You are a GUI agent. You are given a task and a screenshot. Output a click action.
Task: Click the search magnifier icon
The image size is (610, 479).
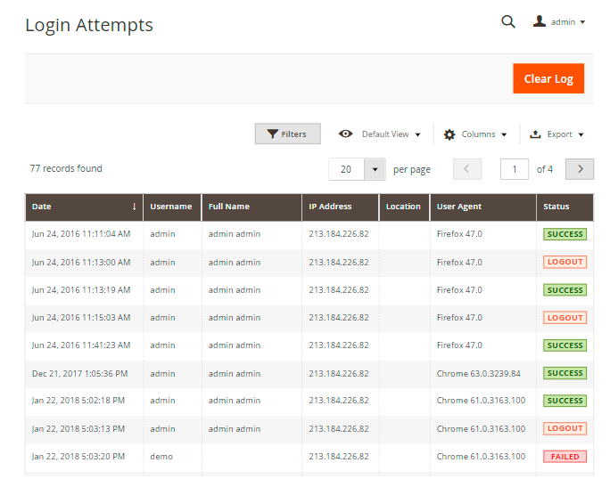pos(508,22)
